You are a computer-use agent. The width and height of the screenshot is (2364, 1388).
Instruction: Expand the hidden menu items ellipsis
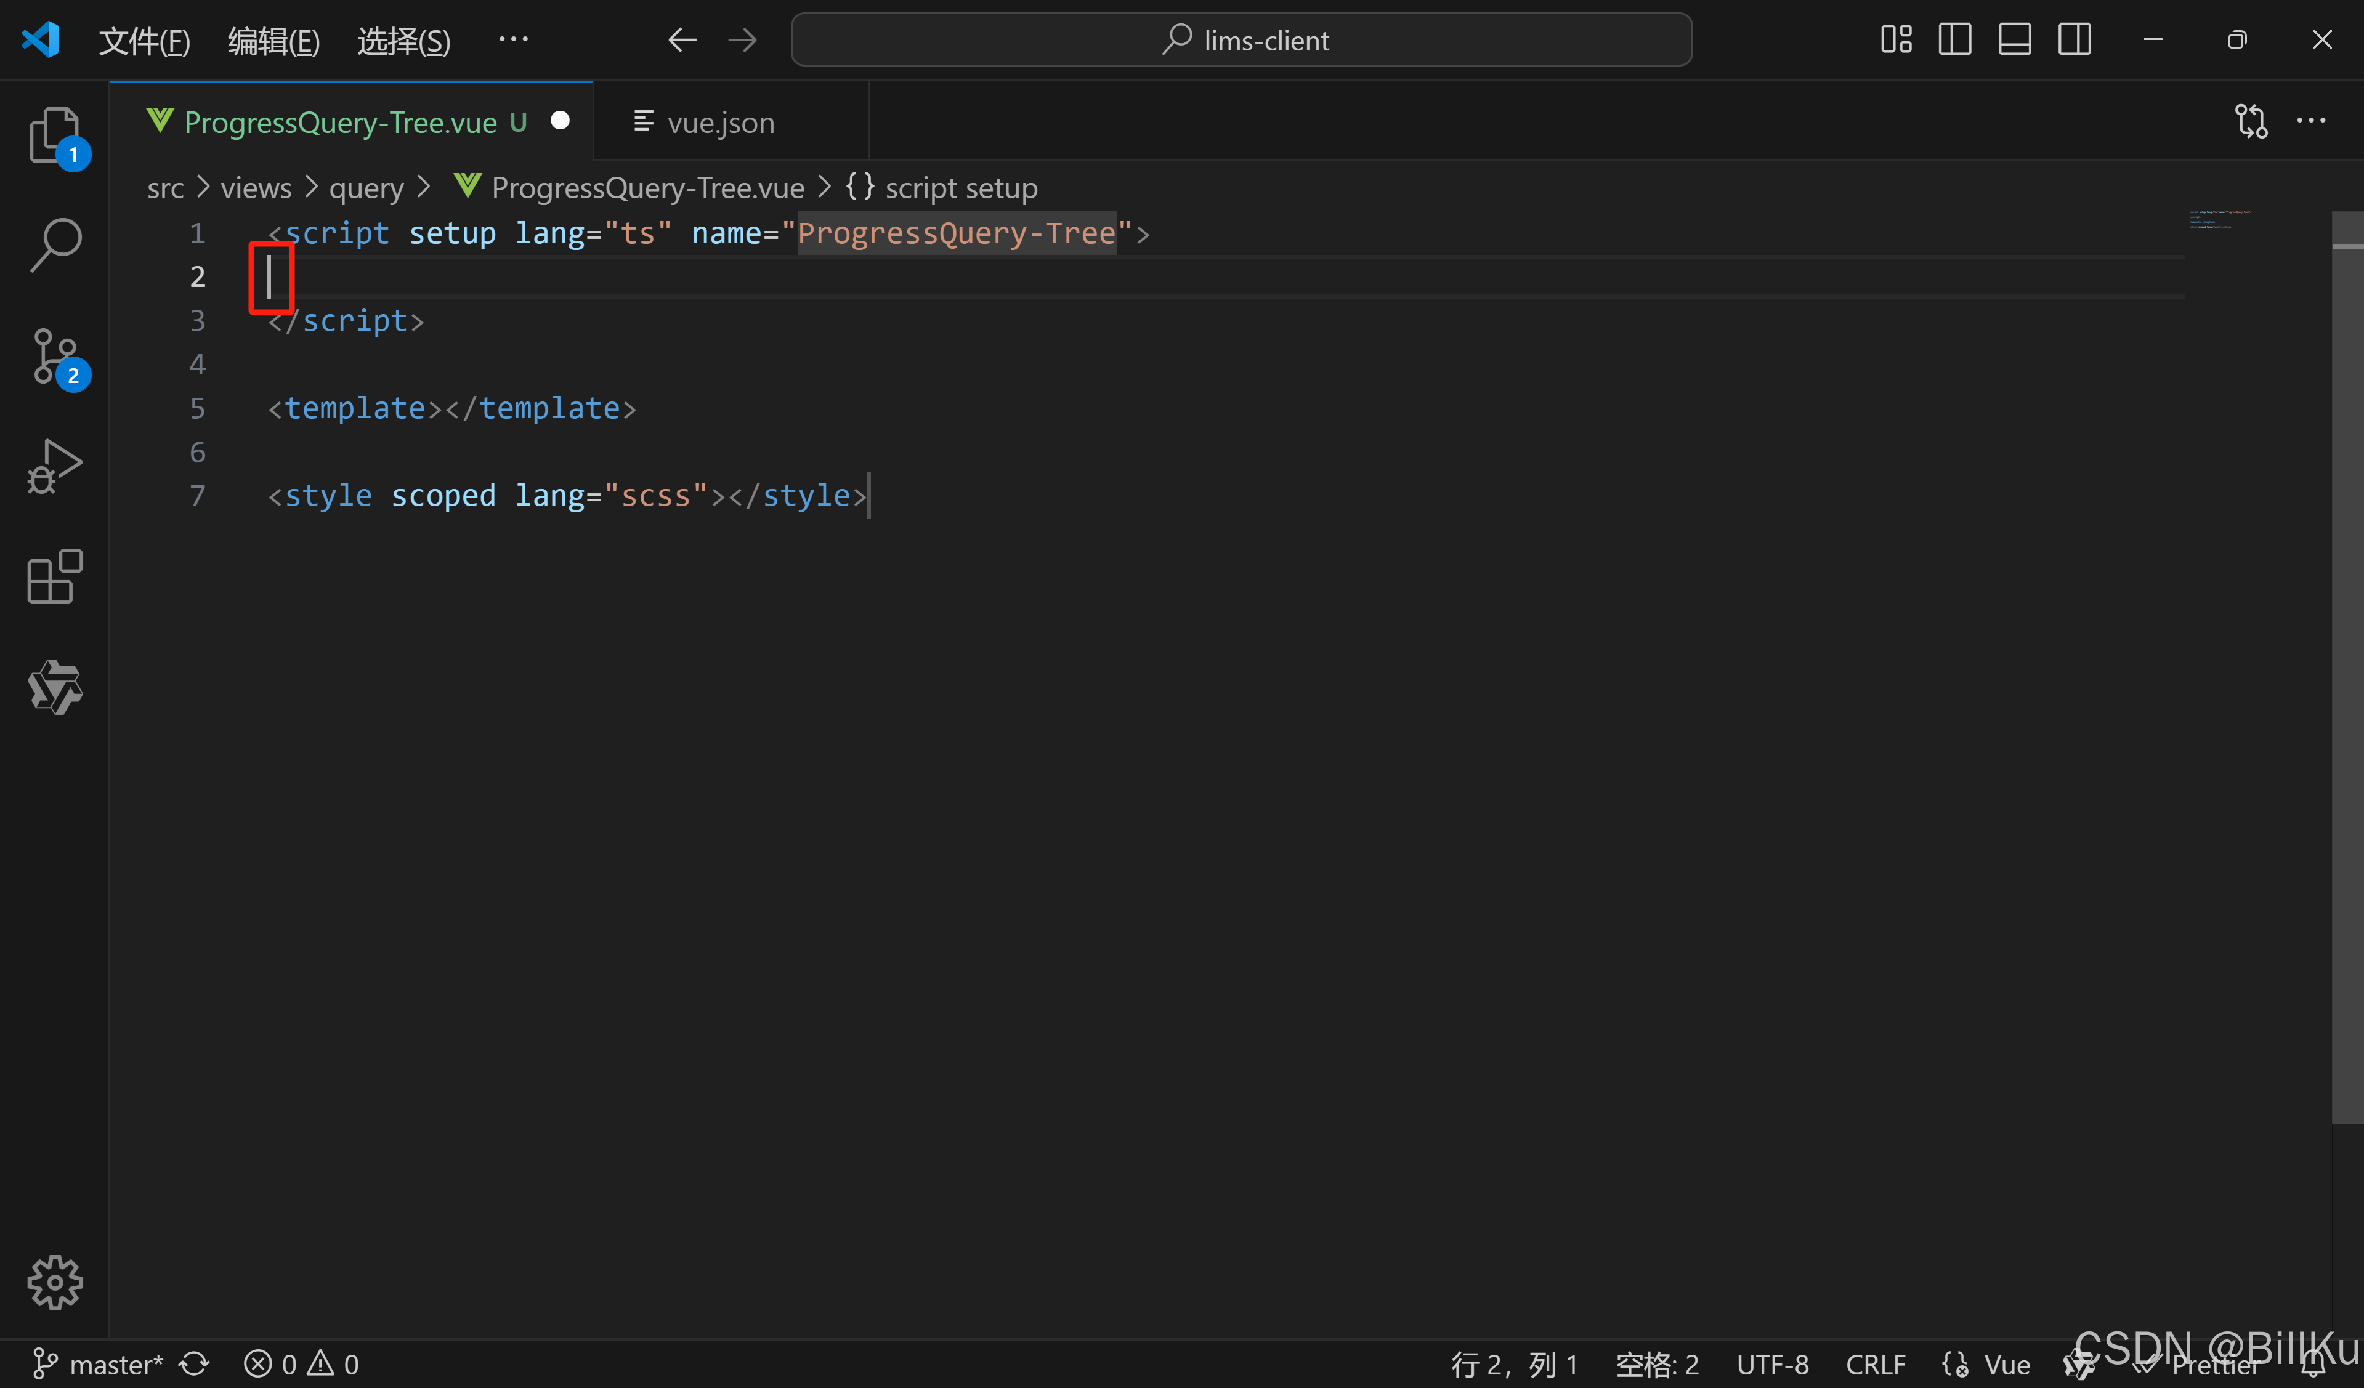tap(513, 39)
